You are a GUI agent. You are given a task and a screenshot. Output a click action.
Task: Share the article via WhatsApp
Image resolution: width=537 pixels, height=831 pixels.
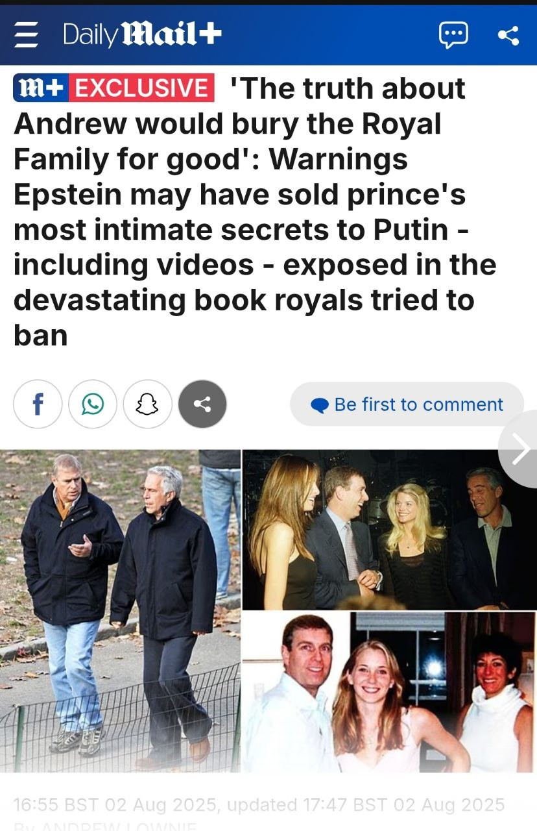93,404
